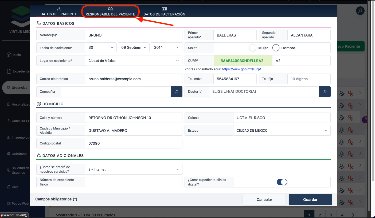Viewport: 375px width, 218px height.
Task: Open the Estado dropdown
Action: click(x=282, y=131)
